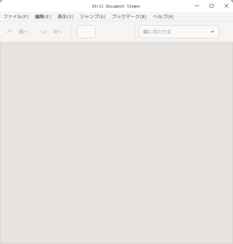Image resolution: width=233 pixels, height=244 pixels.
Task: Minimize the Atril Document Viewer window
Action: (x=197, y=6)
